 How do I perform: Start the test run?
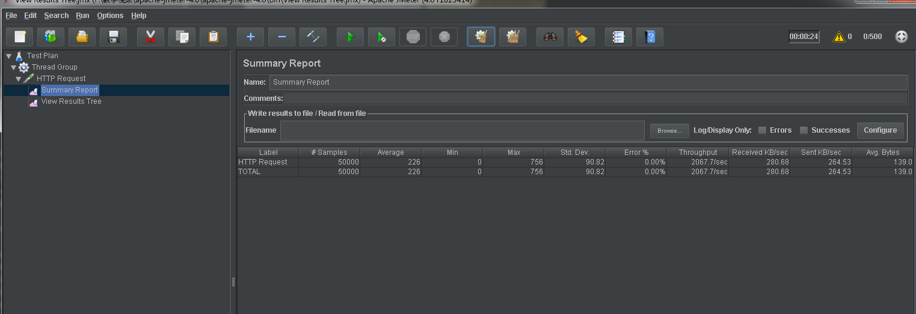[350, 37]
